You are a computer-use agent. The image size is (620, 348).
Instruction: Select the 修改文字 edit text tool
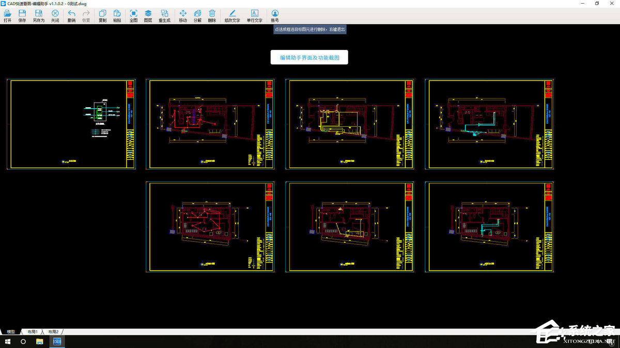tap(232, 16)
